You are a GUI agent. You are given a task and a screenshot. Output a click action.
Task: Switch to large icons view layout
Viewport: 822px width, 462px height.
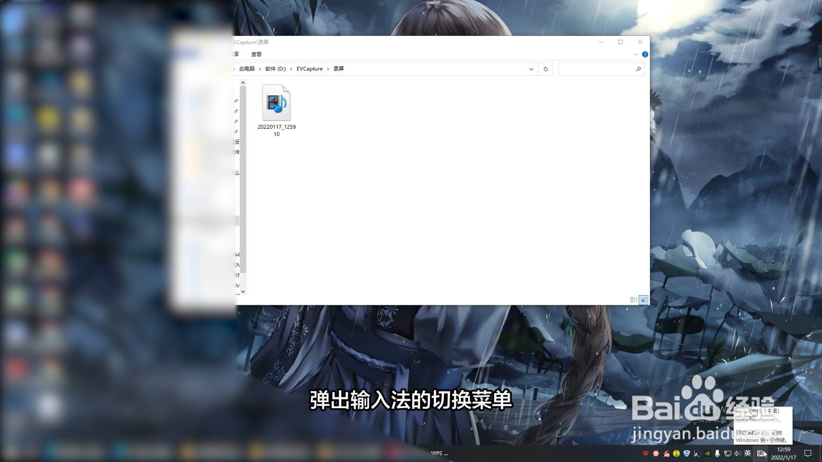click(x=643, y=300)
